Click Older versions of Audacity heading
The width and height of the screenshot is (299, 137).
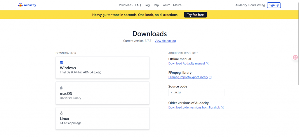(188, 103)
